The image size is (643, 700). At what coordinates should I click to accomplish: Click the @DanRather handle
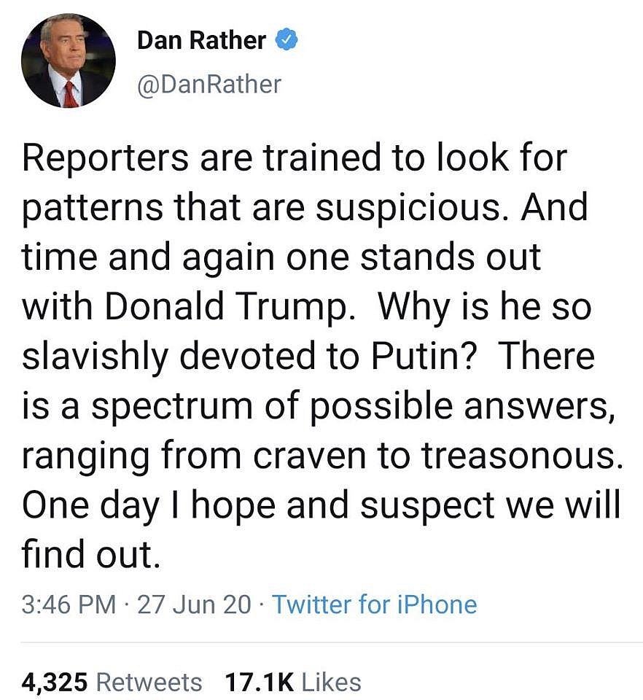coord(209,85)
